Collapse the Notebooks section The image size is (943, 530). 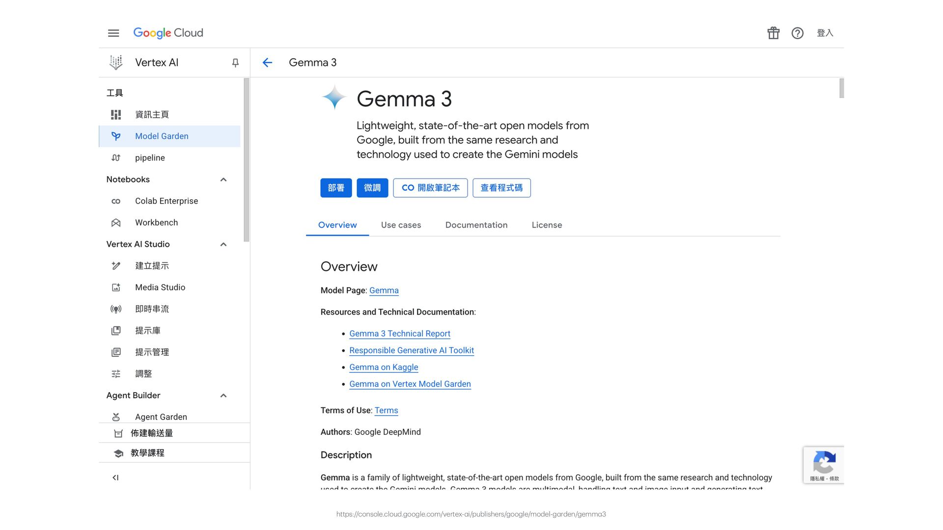click(x=223, y=180)
